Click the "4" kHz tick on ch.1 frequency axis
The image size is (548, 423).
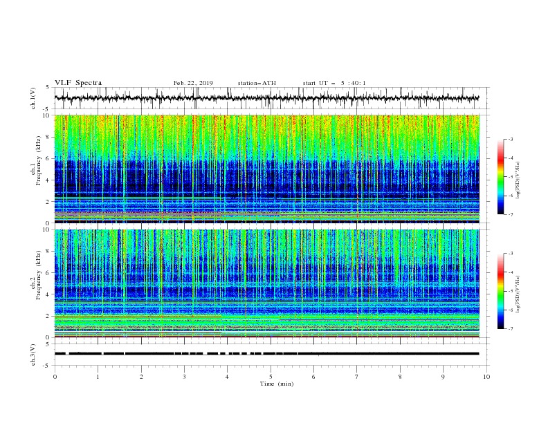click(x=48, y=180)
